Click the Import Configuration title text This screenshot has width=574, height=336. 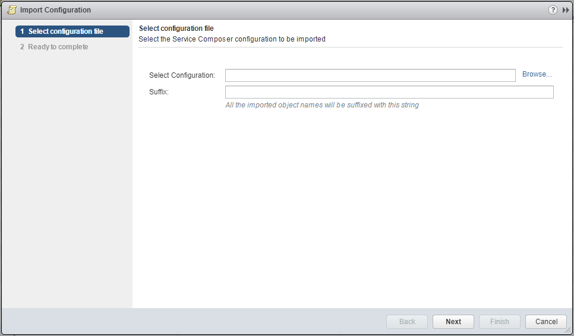point(55,10)
